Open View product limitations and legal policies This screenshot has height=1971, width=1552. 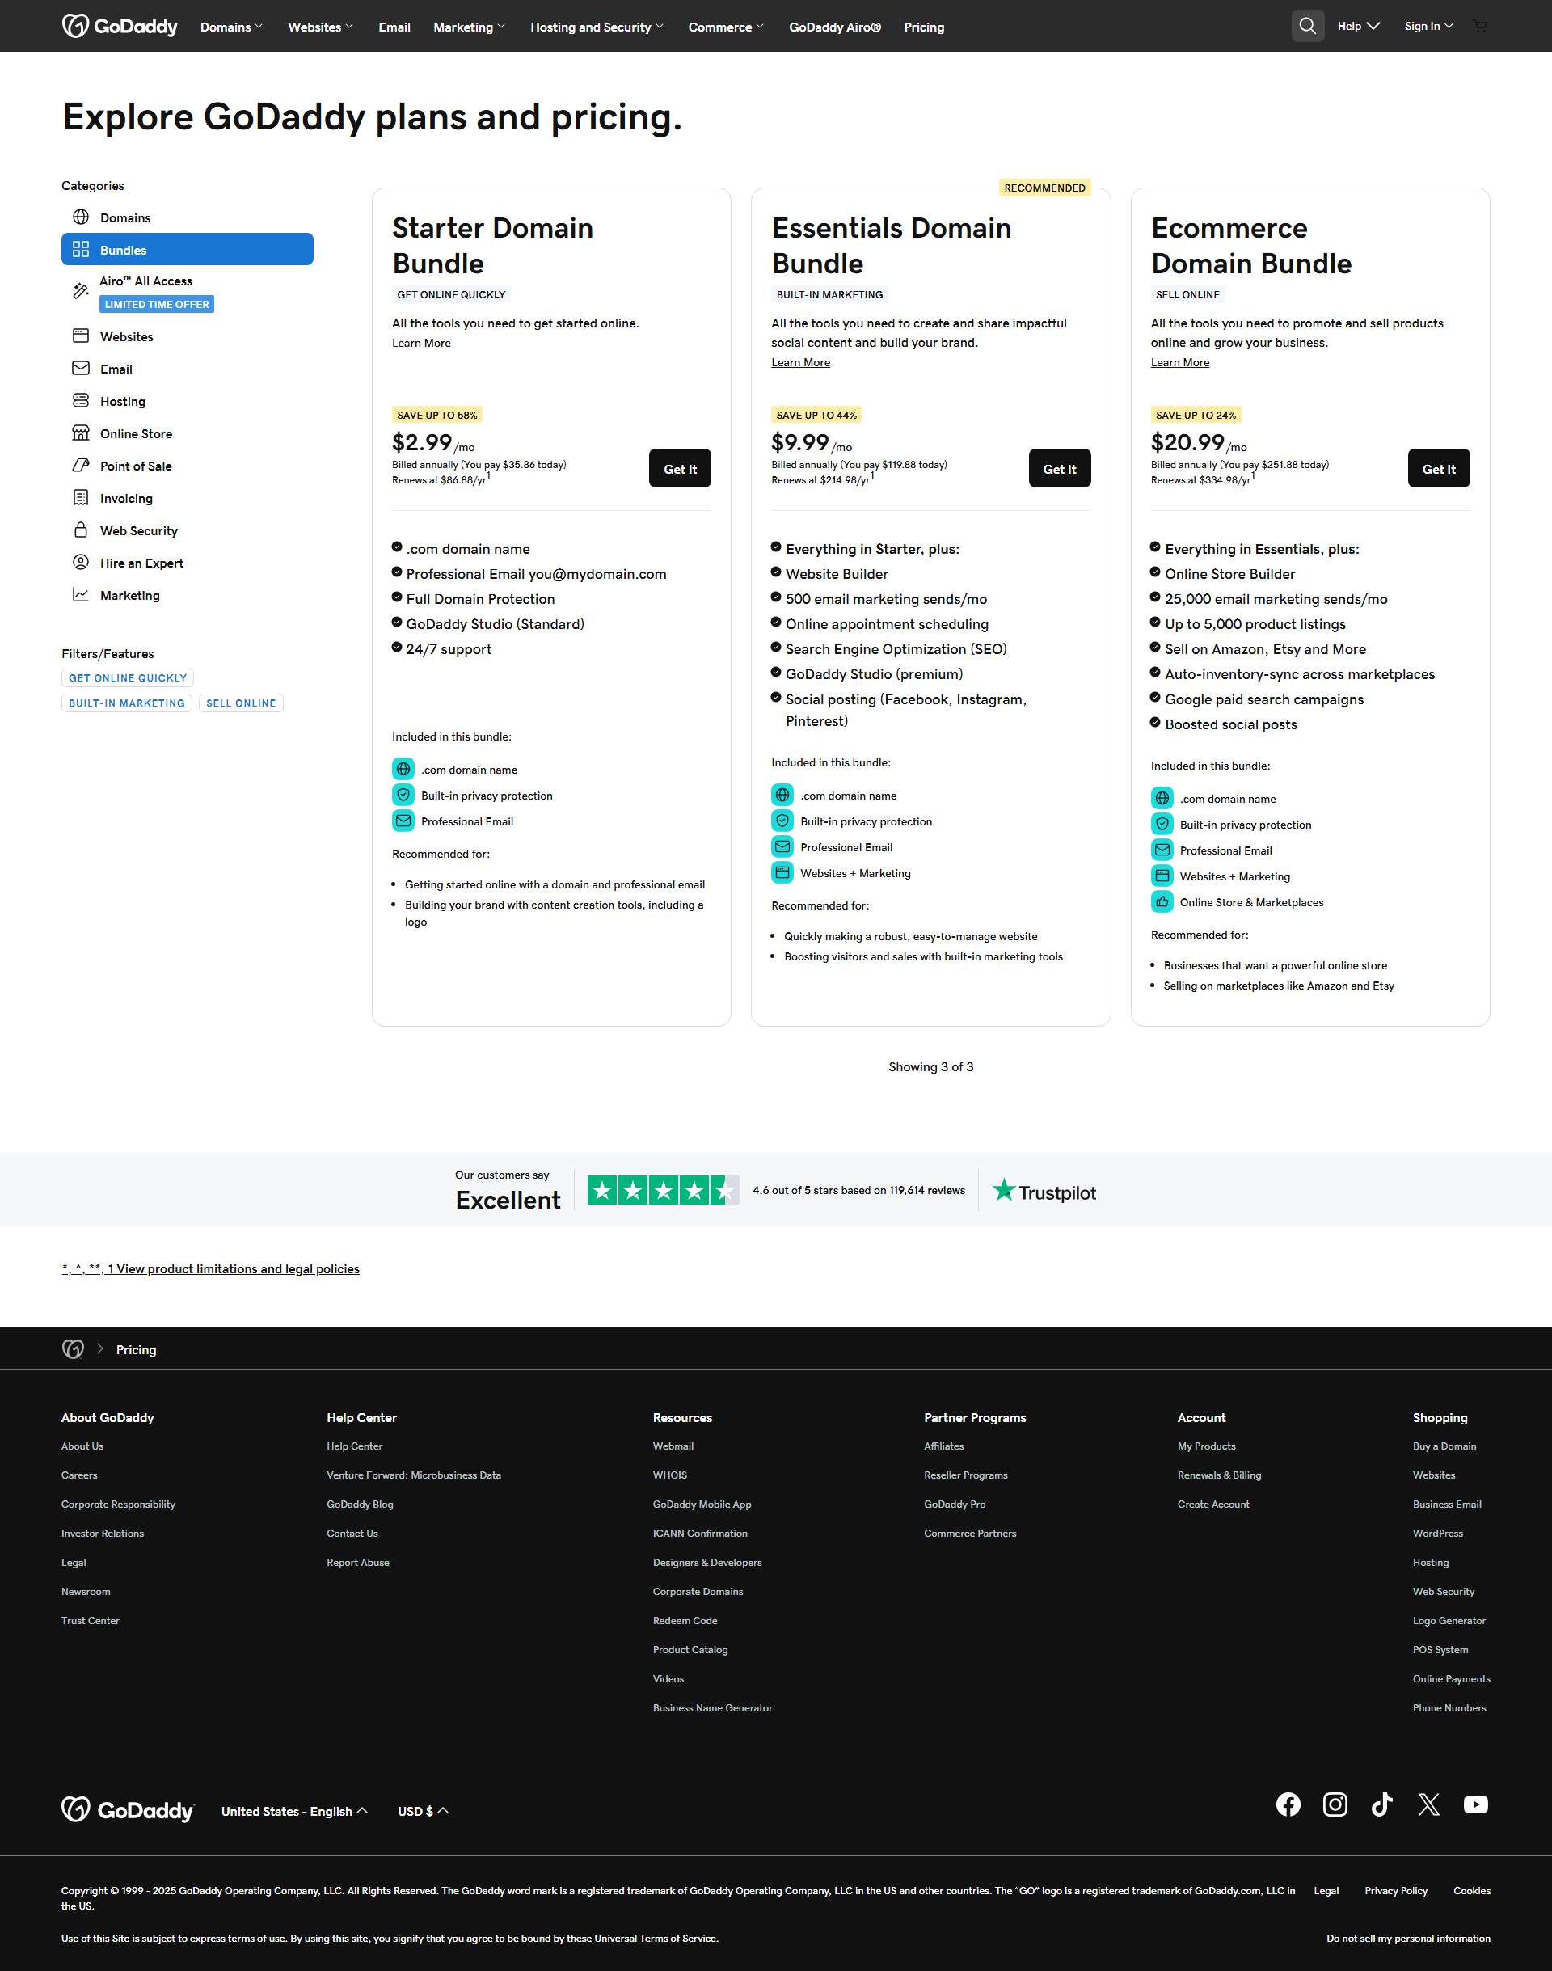[210, 1268]
